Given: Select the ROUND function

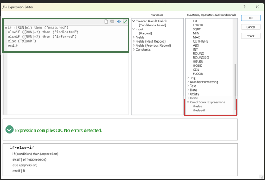Looking at the screenshot, I should 199,54.
